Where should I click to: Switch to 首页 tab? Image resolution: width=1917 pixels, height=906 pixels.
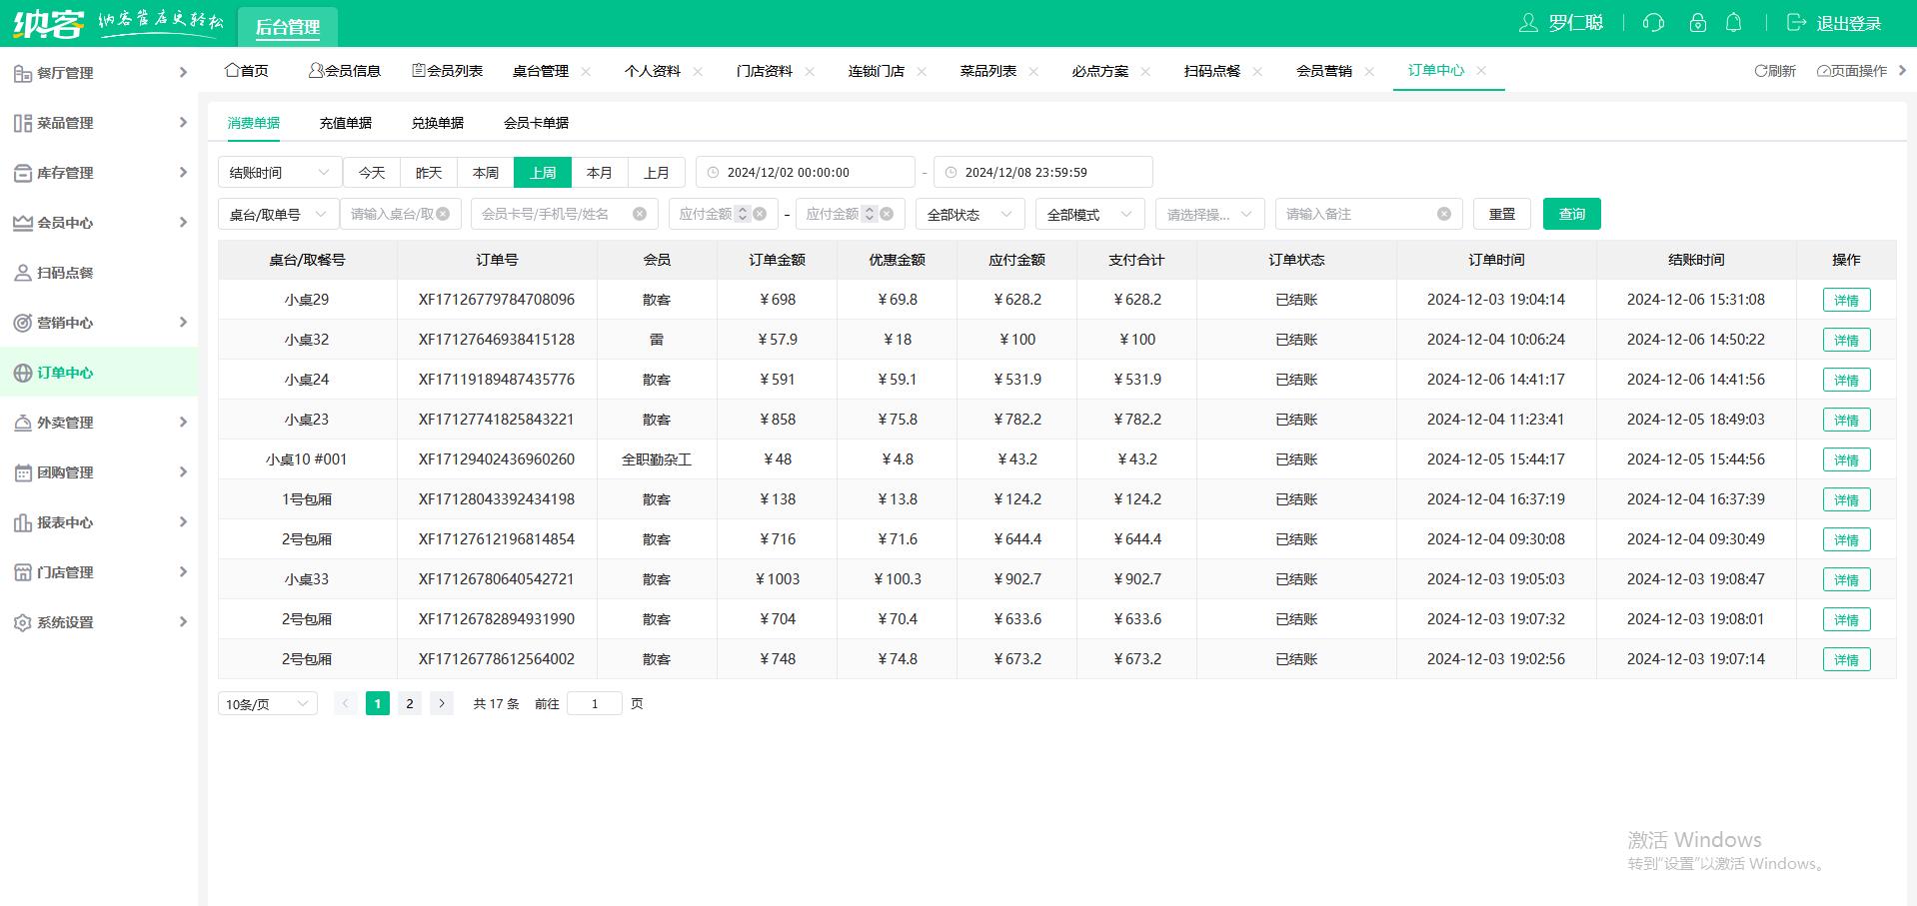click(x=247, y=71)
